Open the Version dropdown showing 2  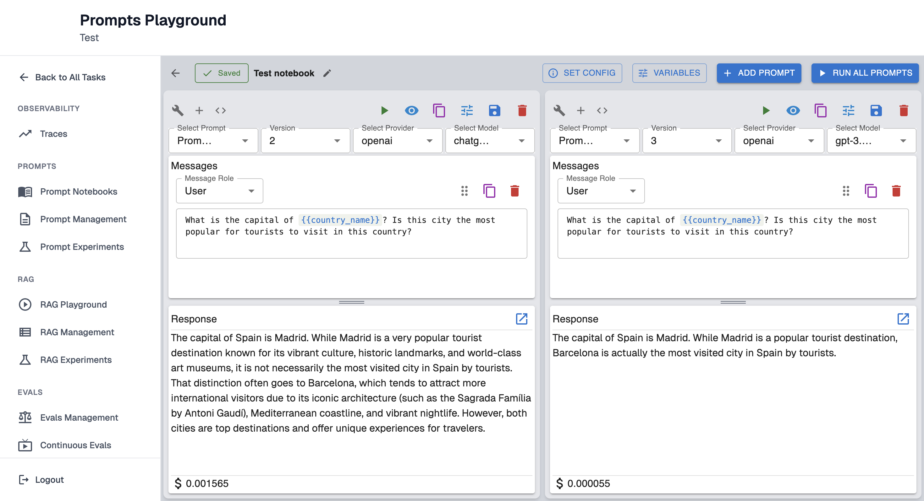tap(305, 141)
